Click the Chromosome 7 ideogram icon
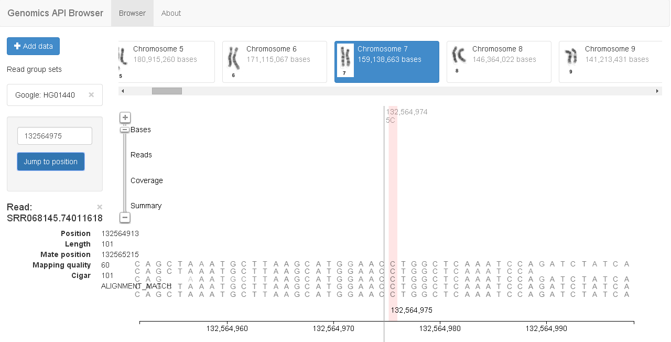The image size is (671, 342). pyautogui.click(x=345, y=61)
